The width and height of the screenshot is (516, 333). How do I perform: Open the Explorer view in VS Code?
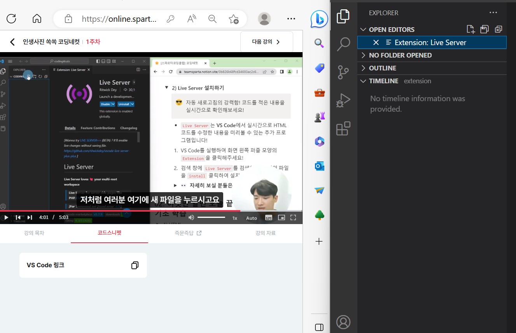(343, 17)
